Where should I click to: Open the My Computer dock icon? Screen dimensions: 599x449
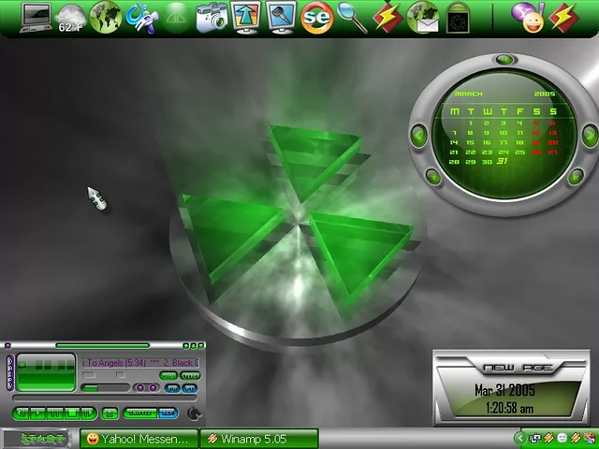click(x=37, y=18)
